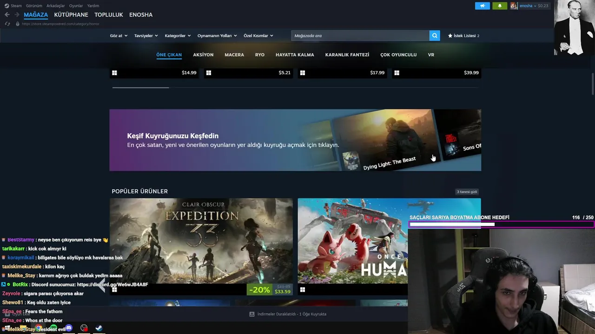
Task: Click the carousel horizontal scroll indicator
Action: pos(140,87)
